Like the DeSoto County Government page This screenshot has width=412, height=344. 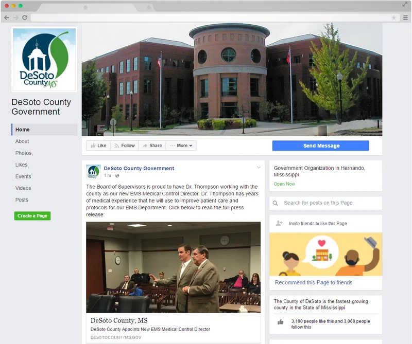98,146
